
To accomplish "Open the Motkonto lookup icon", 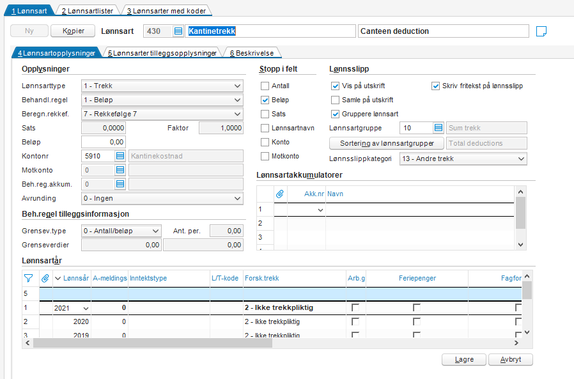I will click(x=120, y=170).
